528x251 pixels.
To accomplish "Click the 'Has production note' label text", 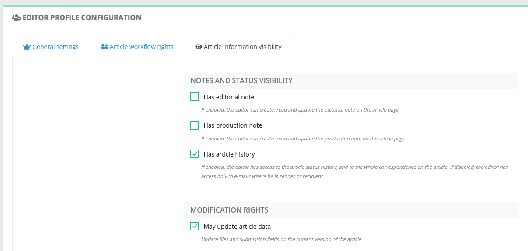I will tap(233, 125).
